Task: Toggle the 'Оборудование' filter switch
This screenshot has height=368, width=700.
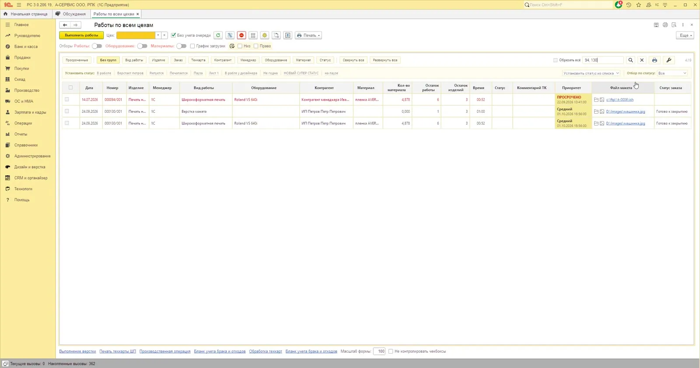Action: (142, 46)
